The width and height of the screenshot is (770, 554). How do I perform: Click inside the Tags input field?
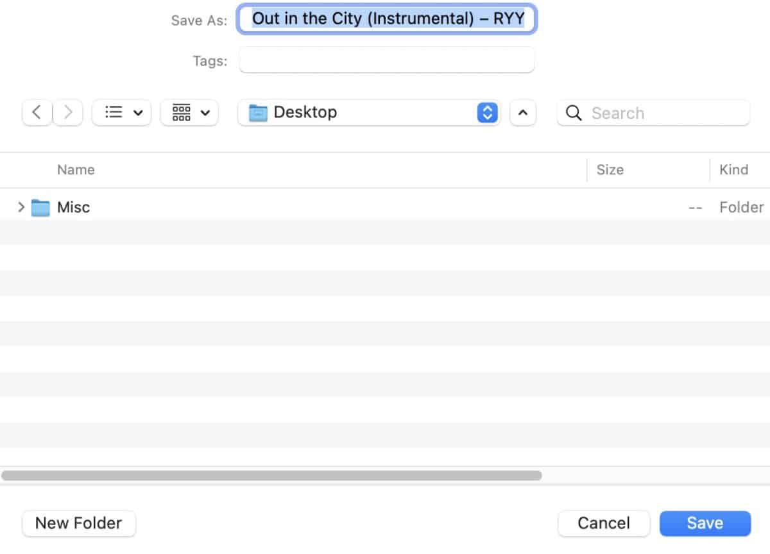pyautogui.click(x=387, y=60)
